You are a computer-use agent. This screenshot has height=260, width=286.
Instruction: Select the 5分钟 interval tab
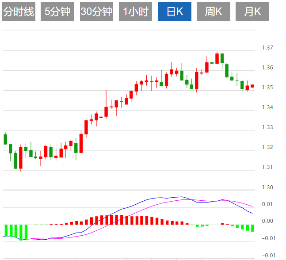(x=57, y=11)
